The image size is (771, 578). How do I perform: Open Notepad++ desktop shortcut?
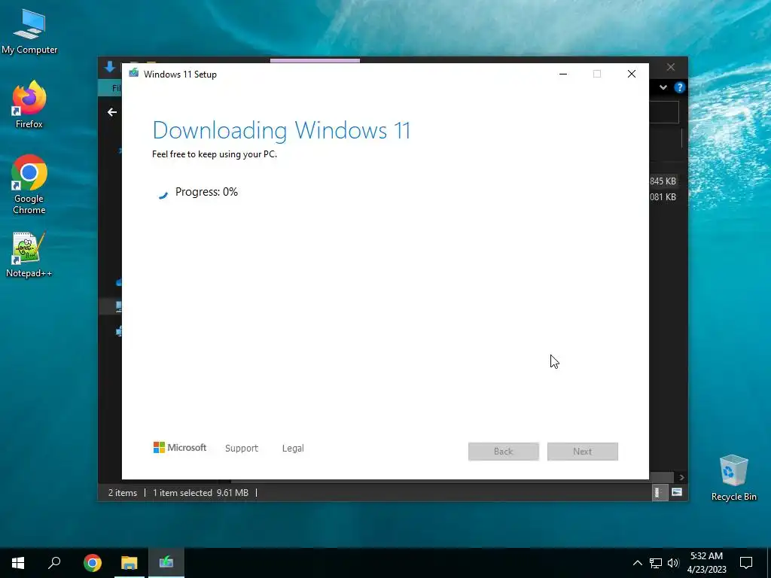pyautogui.click(x=29, y=255)
